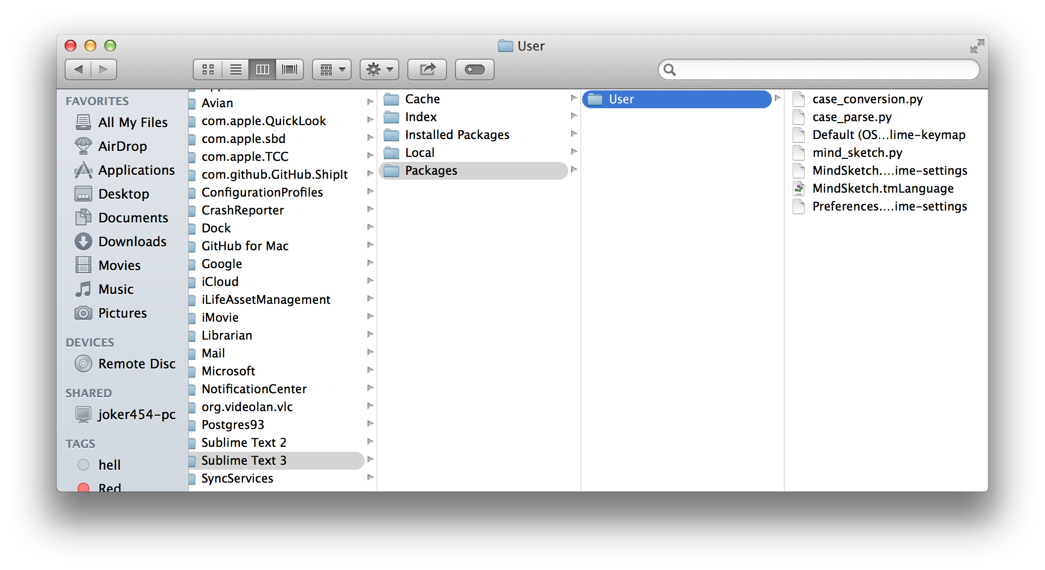This screenshot has width=1045, height=570.
Task: Go back with the left arrow
Action: 78,70
